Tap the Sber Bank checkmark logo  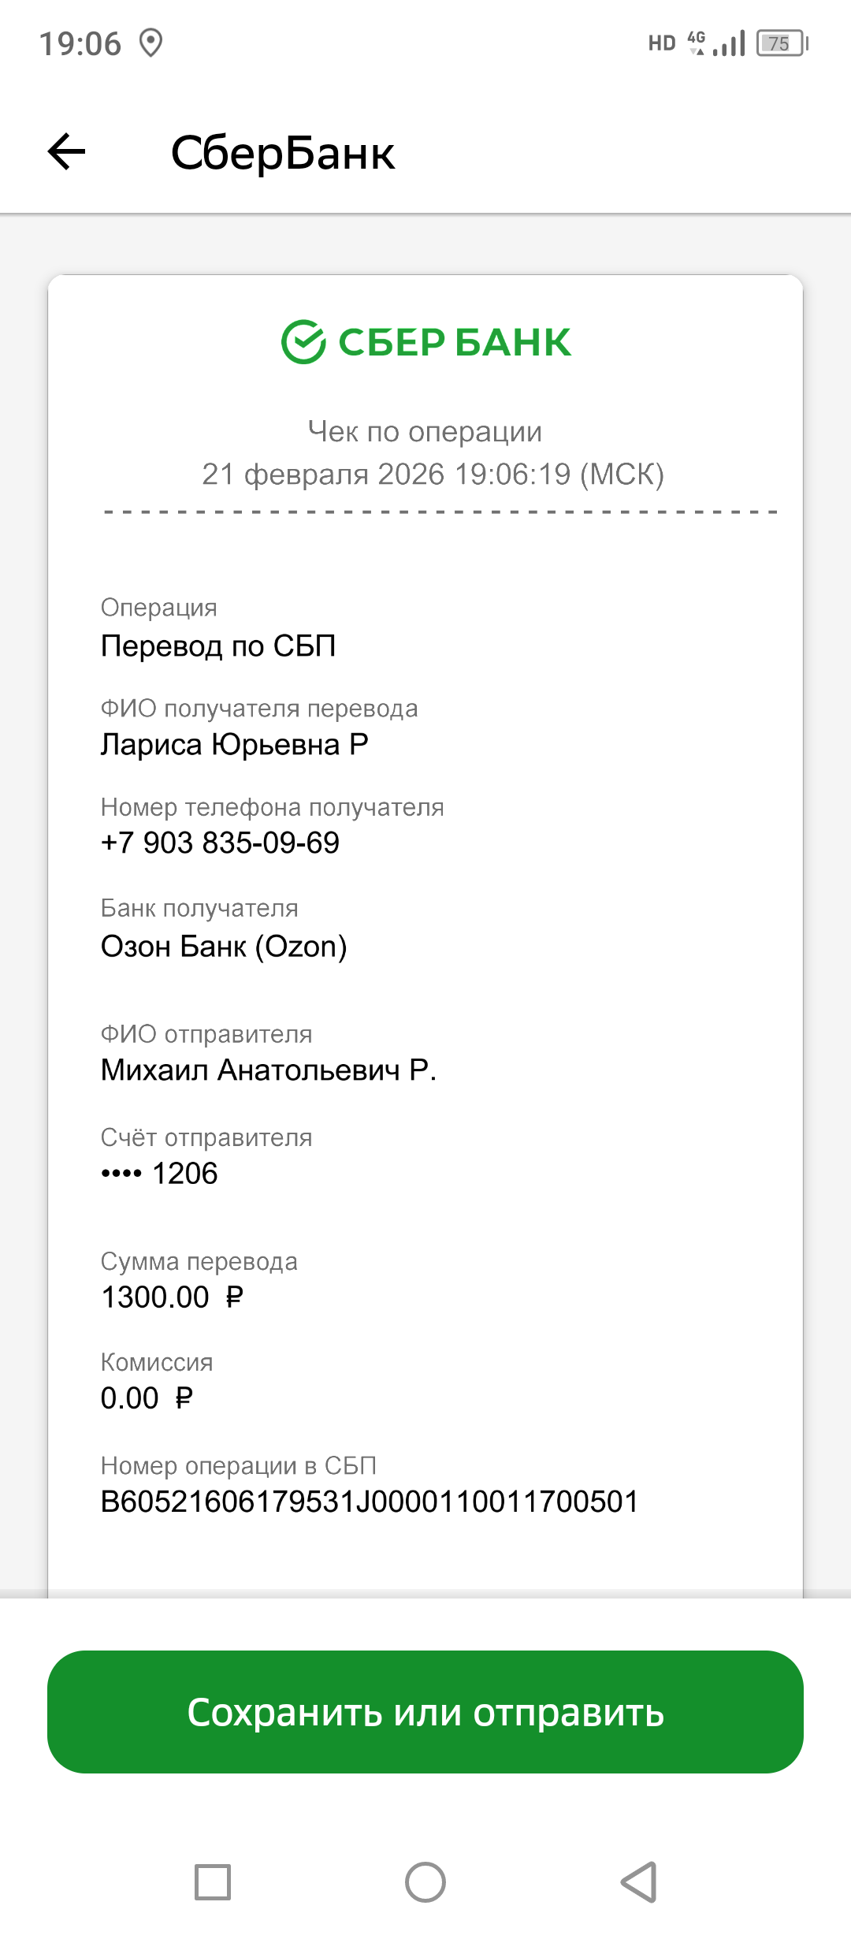click(303, 342)
